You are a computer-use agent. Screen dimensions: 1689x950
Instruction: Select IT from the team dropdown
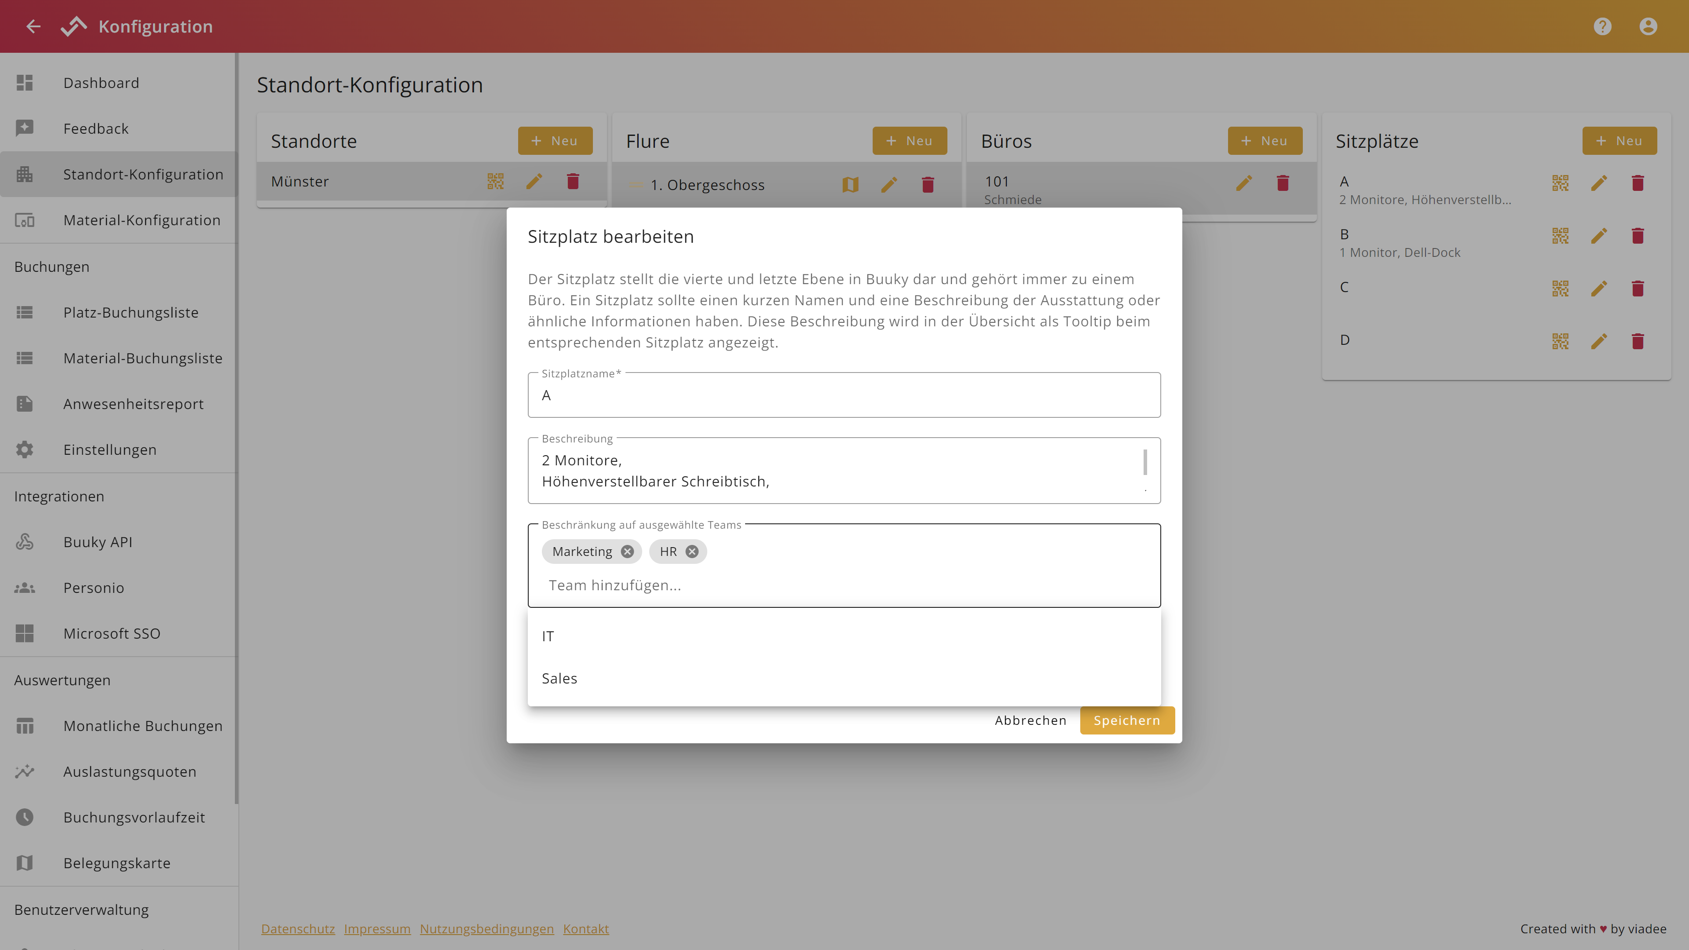tap(844, 636)
